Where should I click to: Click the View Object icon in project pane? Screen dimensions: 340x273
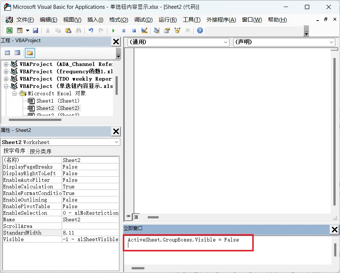17,53
